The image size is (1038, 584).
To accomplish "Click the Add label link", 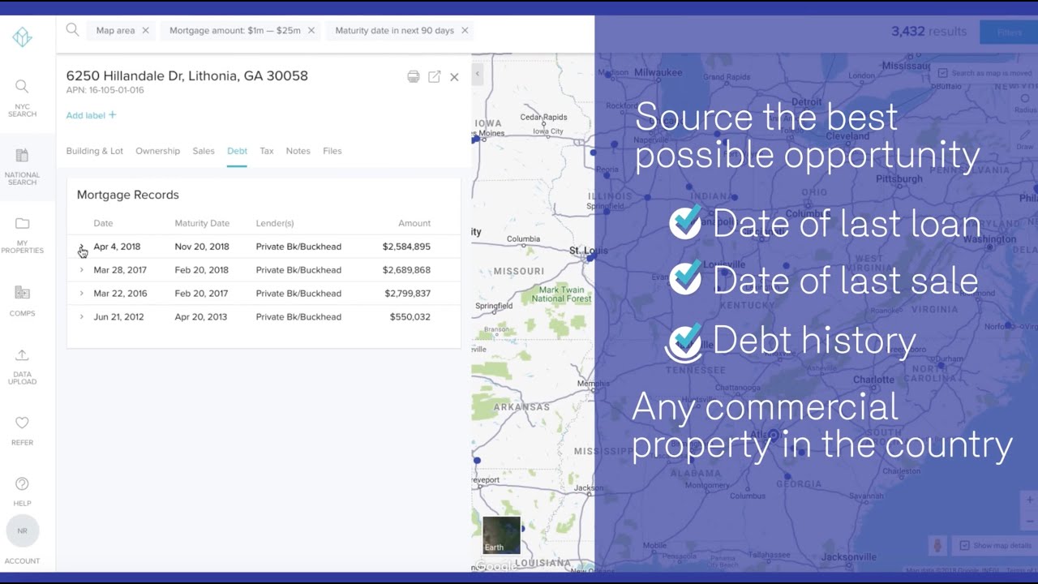I will coord(91,115).
